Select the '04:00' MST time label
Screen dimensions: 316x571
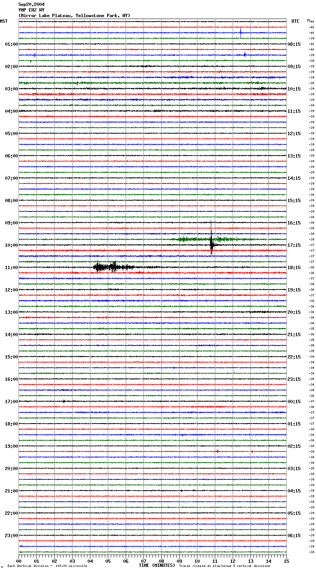(x=12, y=111)
